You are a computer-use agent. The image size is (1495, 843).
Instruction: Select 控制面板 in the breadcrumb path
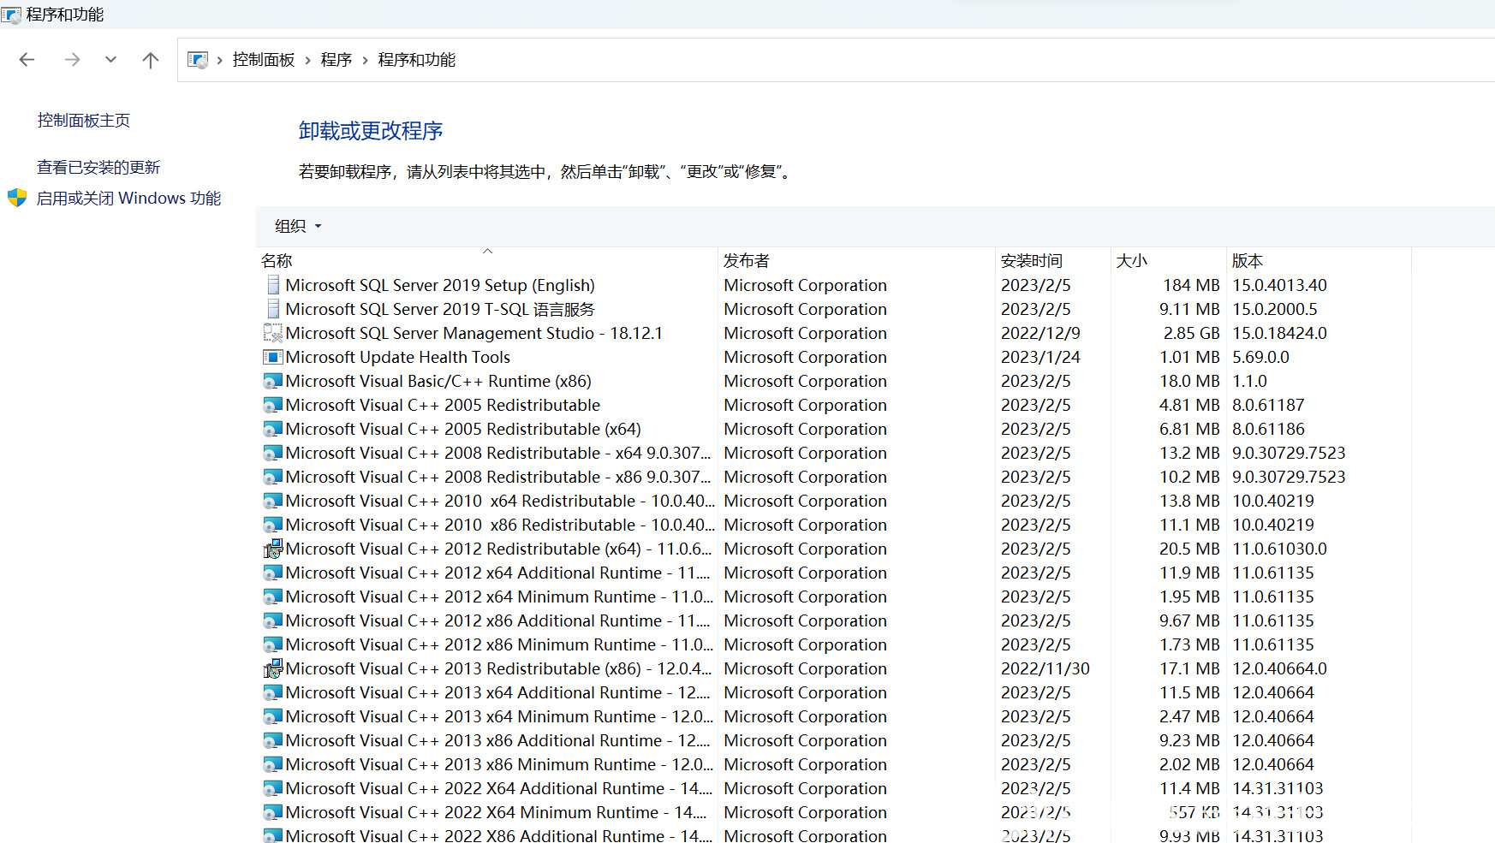pyautogui.click(x=264, y=60)
